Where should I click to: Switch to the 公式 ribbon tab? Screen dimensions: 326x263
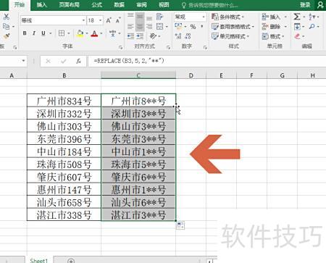click(x=97, y=5)
